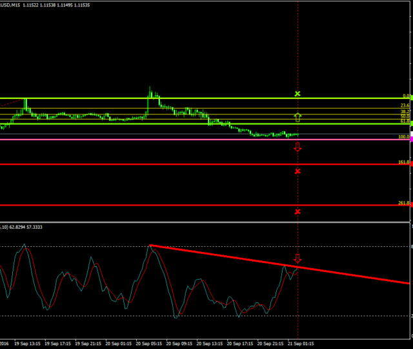This screenshot has height=349, width=413.
Task: Click the 20 Sep 05:15 time axis label
Action: click(x=150, y=344)
